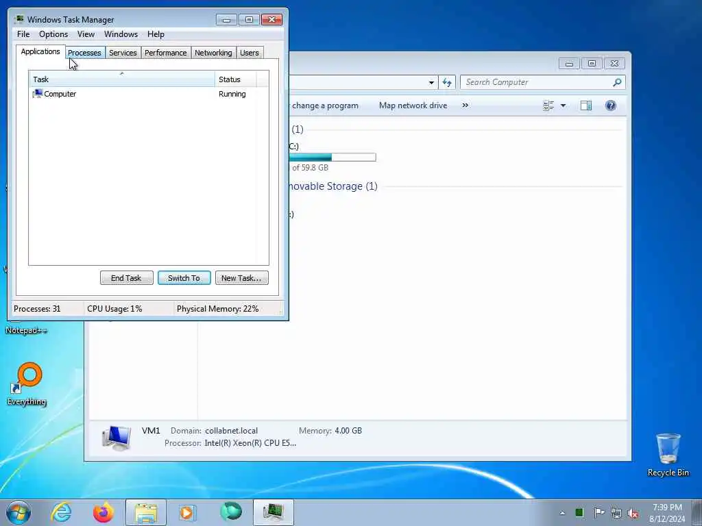Select the Computer row in task list
The width and height of the screenshot is (702, 526).
pos(149,94)
